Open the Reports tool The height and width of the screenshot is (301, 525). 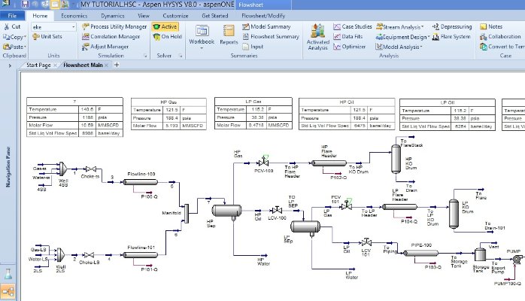coord(229,35)
